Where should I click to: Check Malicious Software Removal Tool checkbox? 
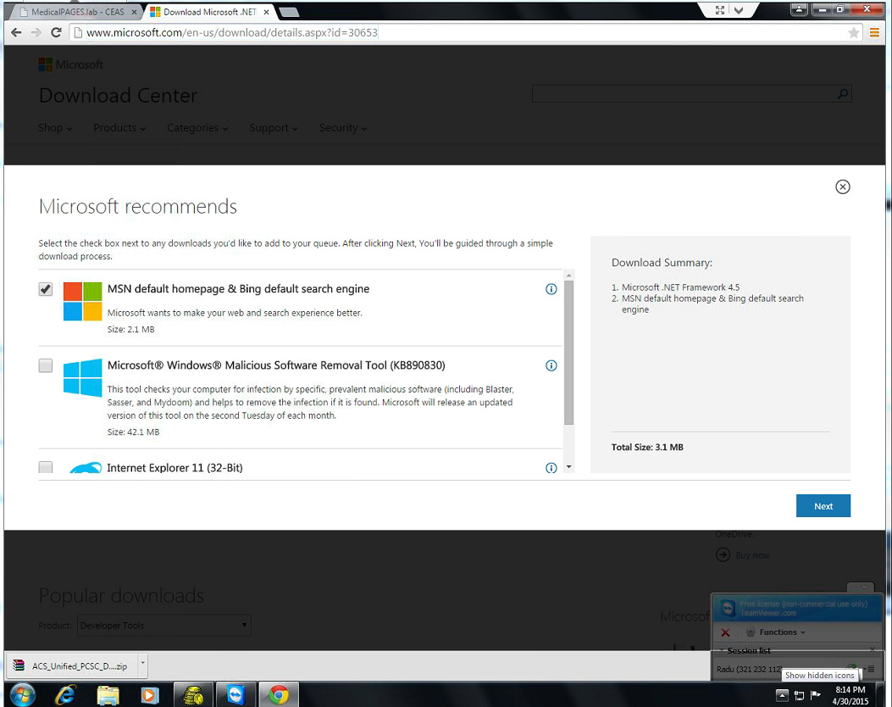click(x=46, y=365)
